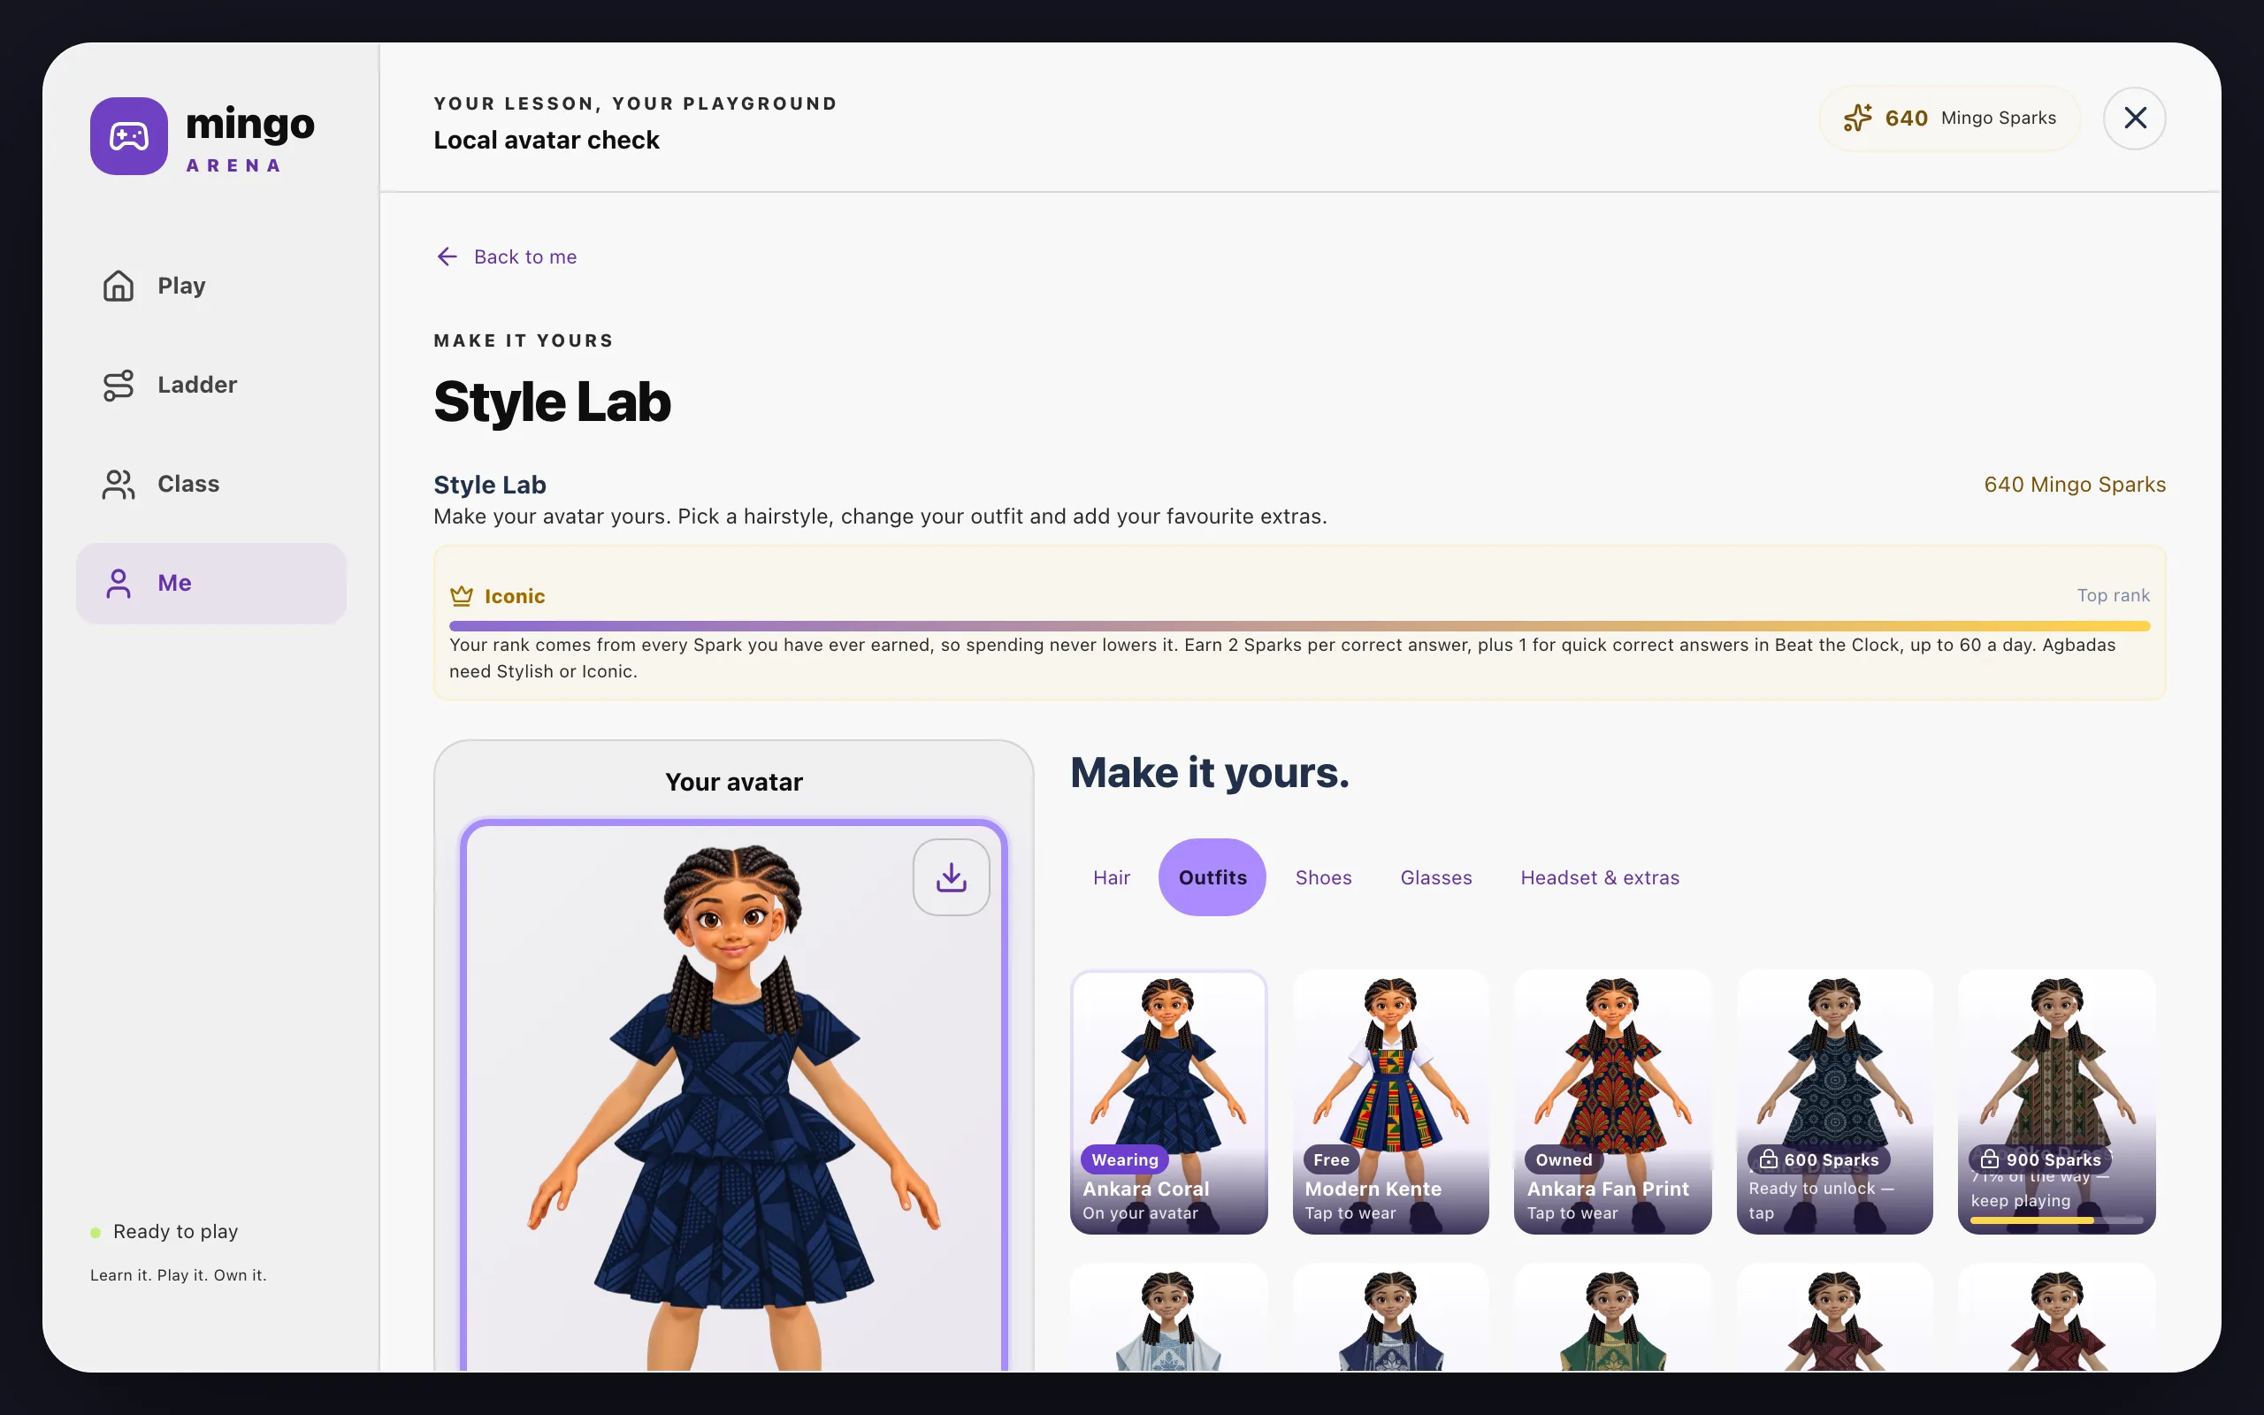
Task: Click the lock icon on 900 Sparks outfit
Action: (x=1990, y=1159)
